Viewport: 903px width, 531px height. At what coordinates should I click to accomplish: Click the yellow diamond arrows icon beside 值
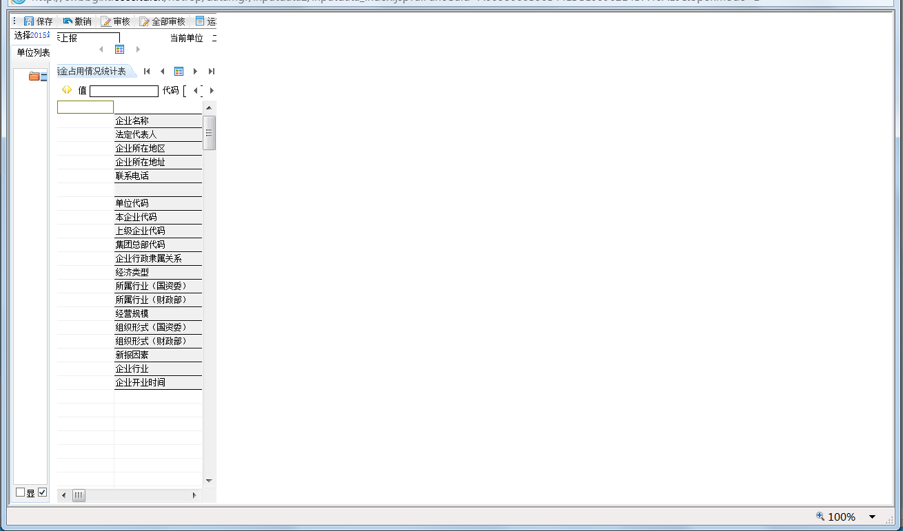click(67, 90)
